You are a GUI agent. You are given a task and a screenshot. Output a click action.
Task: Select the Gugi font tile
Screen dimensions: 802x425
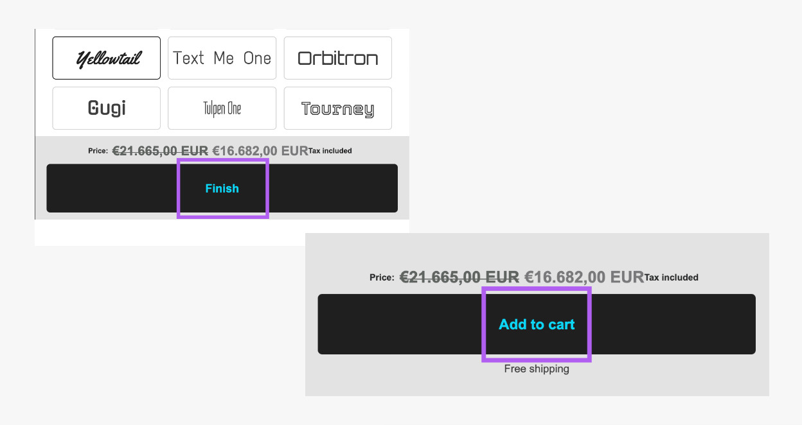click(107, 108)
